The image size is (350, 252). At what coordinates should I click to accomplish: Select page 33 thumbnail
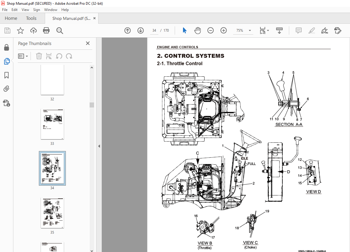(52, 124)
